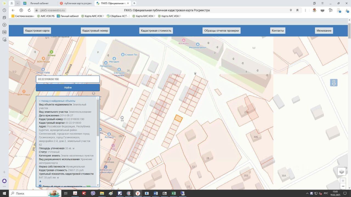Open Windows Start menu
This screenshot has width=351, height=197.
pyautogui.click(x=4, y=193)
